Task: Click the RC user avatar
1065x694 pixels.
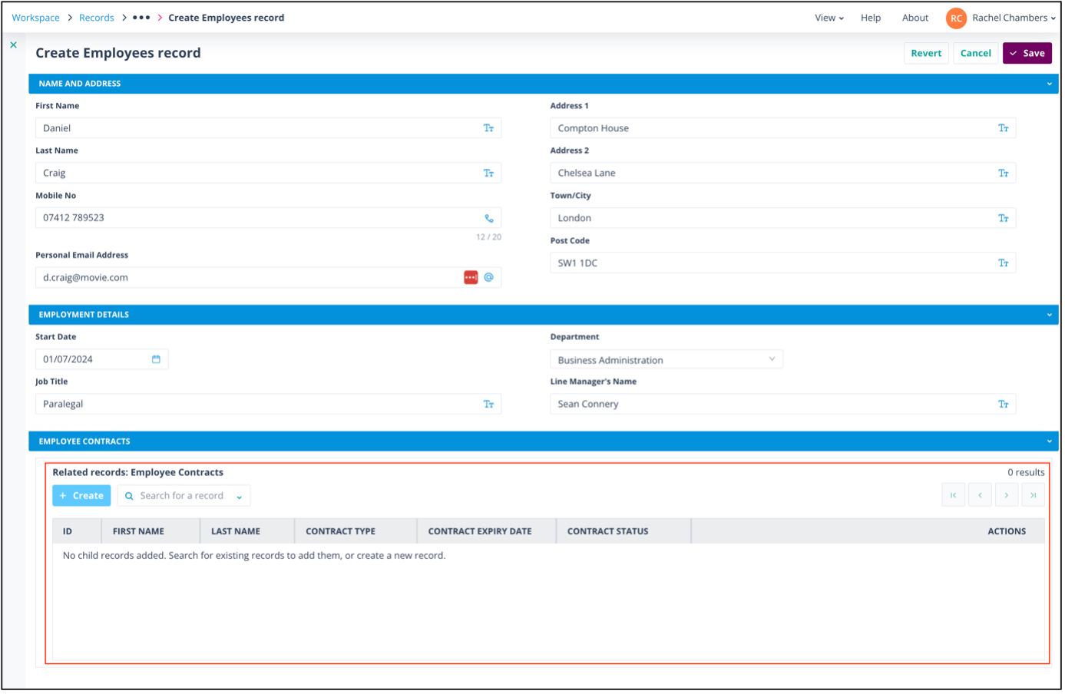Action: coord(957,18)
